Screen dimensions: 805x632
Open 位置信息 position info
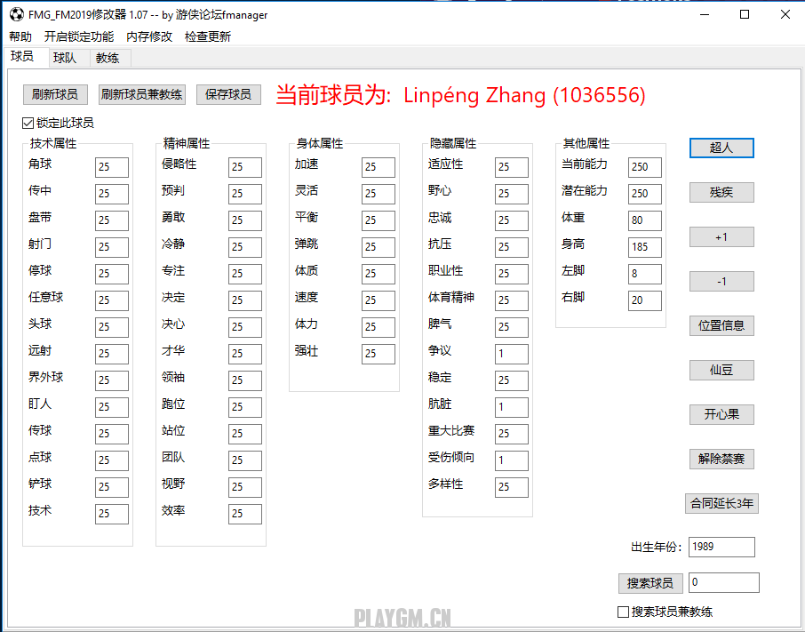pos(721,325)
